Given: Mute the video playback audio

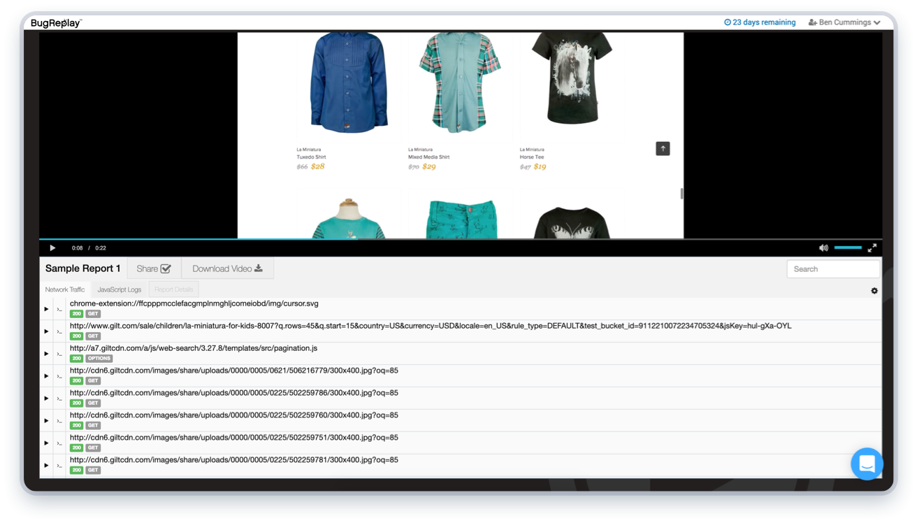Looking at the screenshot, I should point(823,248).
